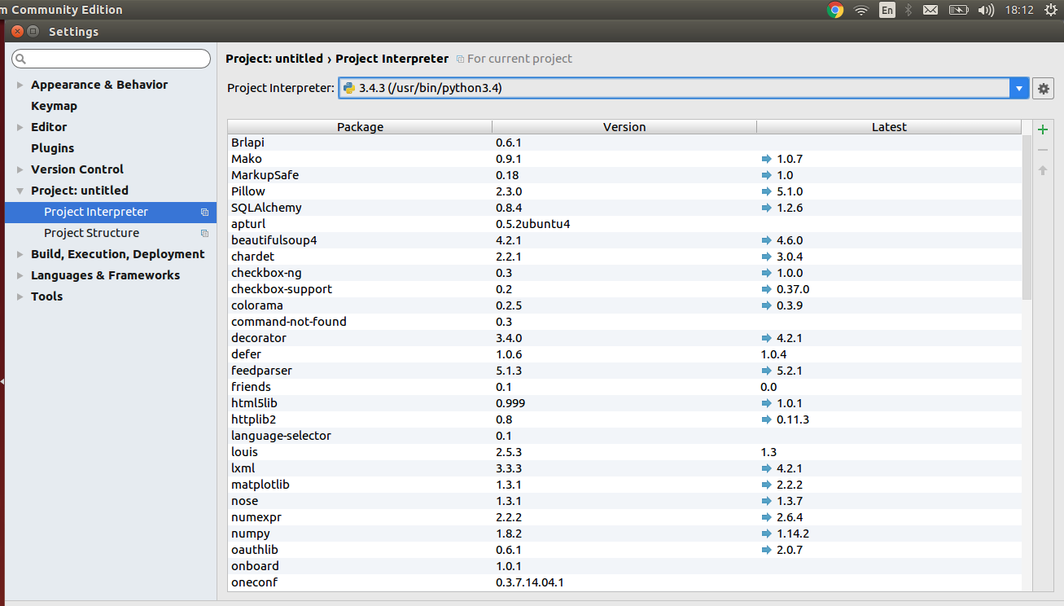Image resolution: width=1064 pixels, height=606 pixels.
Task: Click the install package plus icon
Action: [x=1043, y=130]
